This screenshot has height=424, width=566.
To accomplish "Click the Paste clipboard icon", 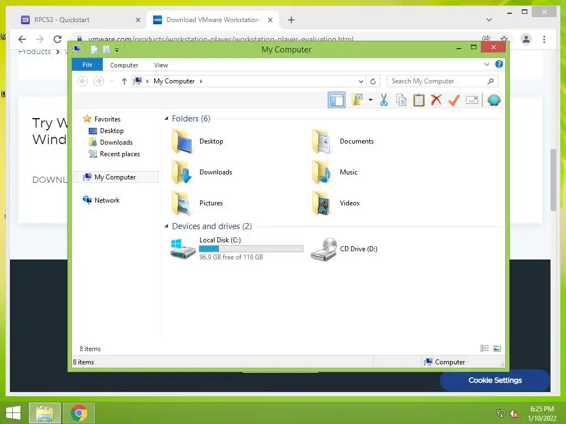I will click(419, 100).
